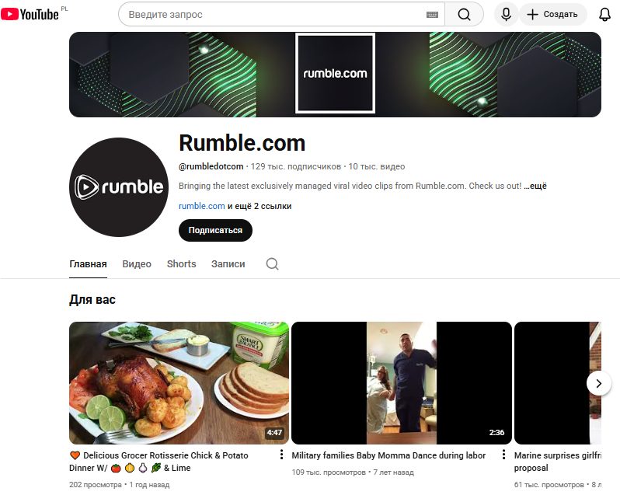
Task: Start voice search with microphone icon
Action: coord(506,15)
